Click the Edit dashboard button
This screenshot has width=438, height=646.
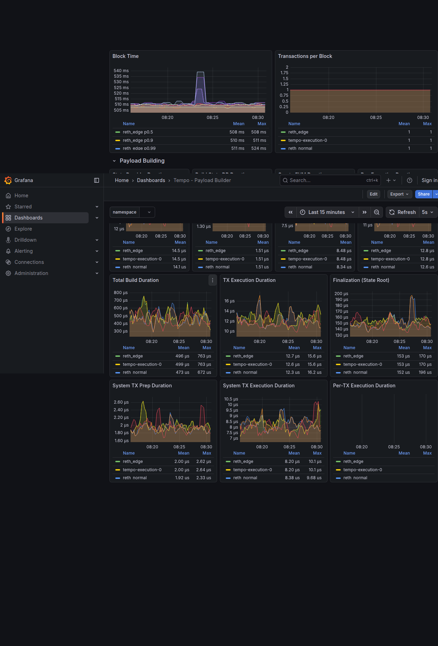point(374,194)
